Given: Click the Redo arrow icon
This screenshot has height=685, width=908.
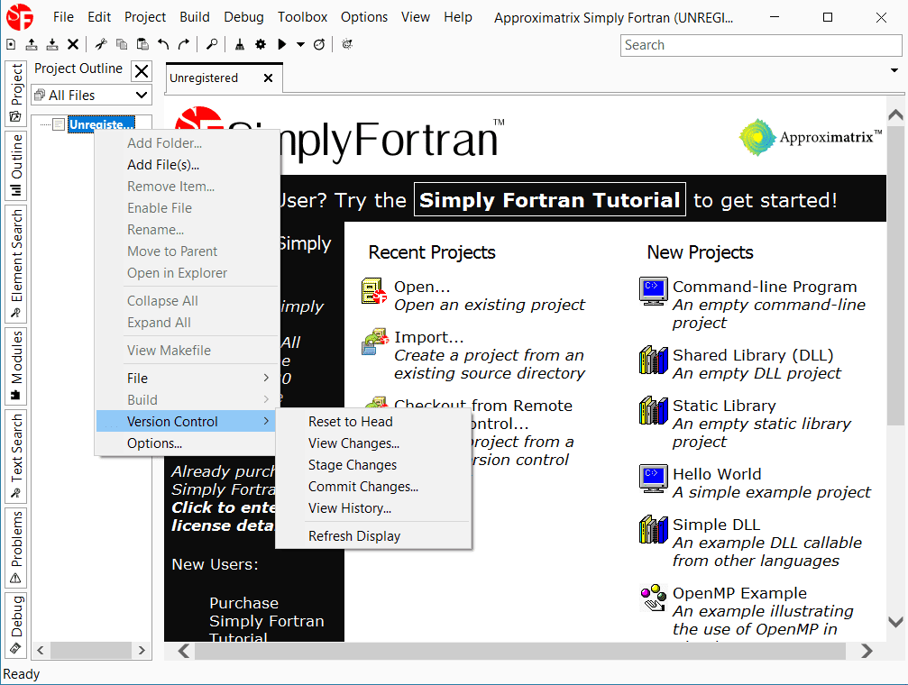Looking at the screenshot, I should (x=184, y=44).
